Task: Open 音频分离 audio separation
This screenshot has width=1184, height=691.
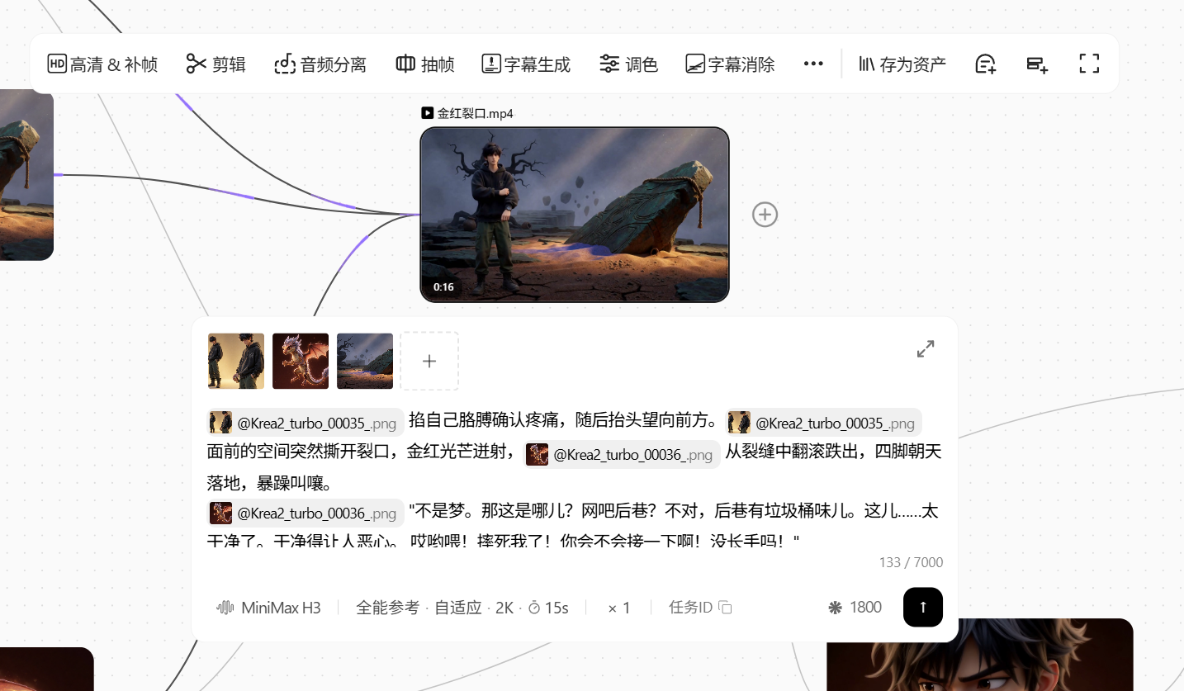Action: point(320,64)
